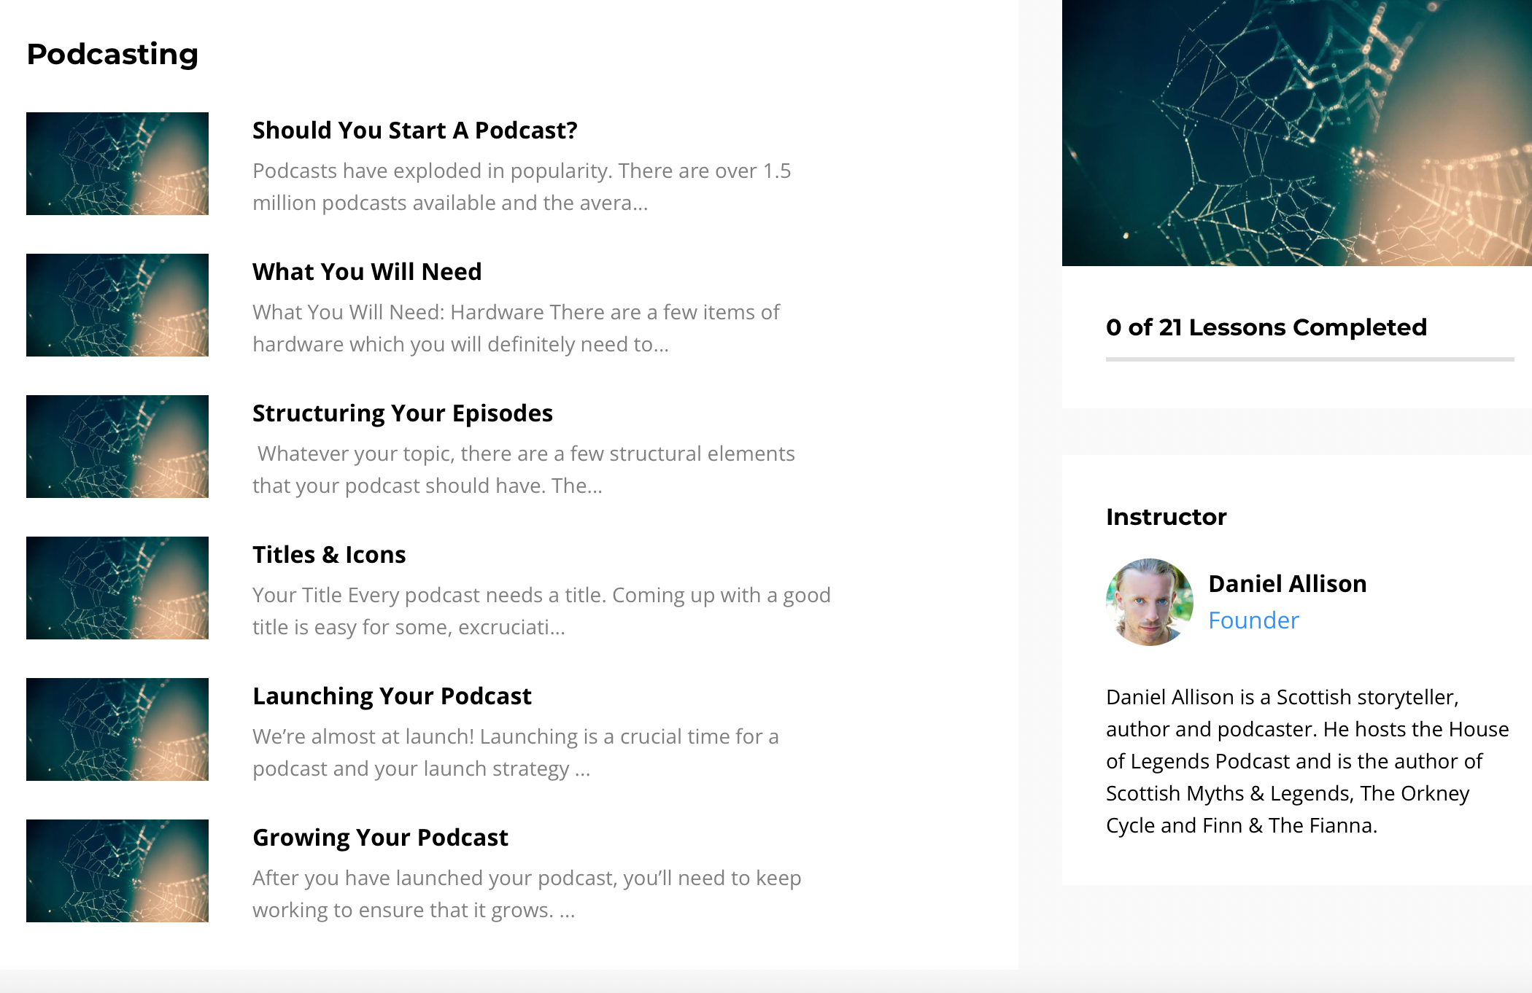Click excerpt 'Podcasts have exploded in popularity'

(x=522, y=187)
